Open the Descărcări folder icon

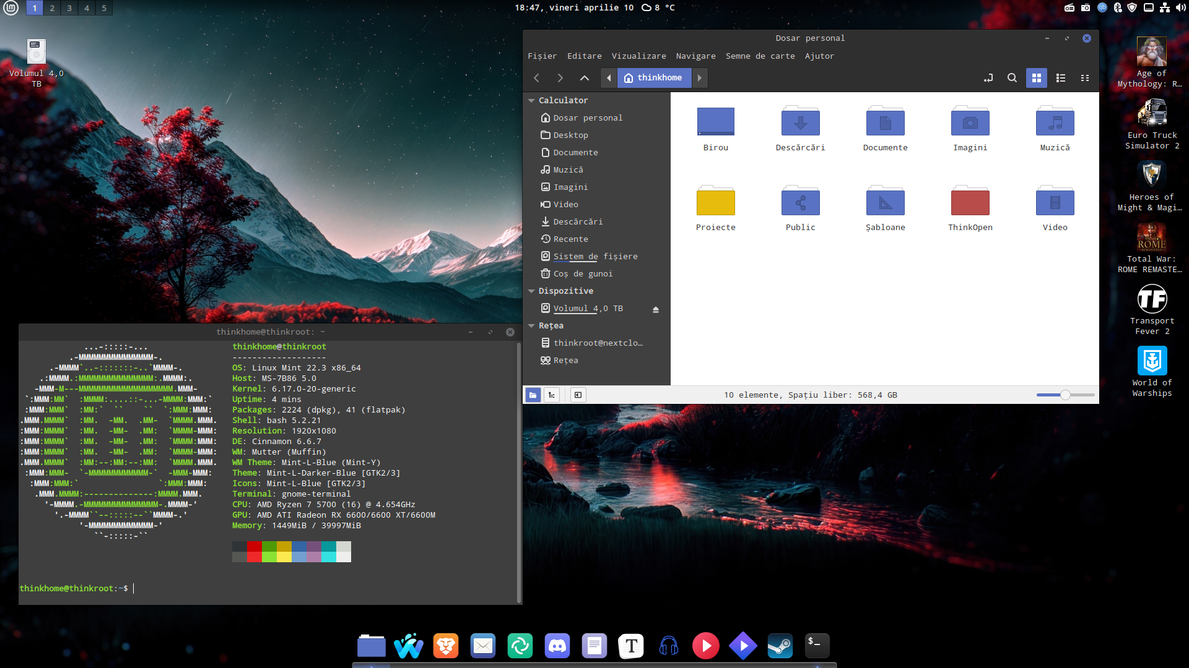pyautogui.click(x=800, y=122)
